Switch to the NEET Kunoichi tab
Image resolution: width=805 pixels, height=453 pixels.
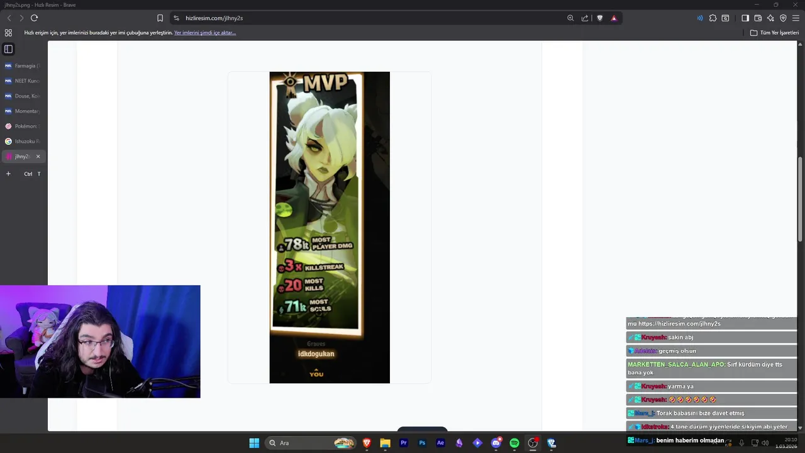click(23, 81)
